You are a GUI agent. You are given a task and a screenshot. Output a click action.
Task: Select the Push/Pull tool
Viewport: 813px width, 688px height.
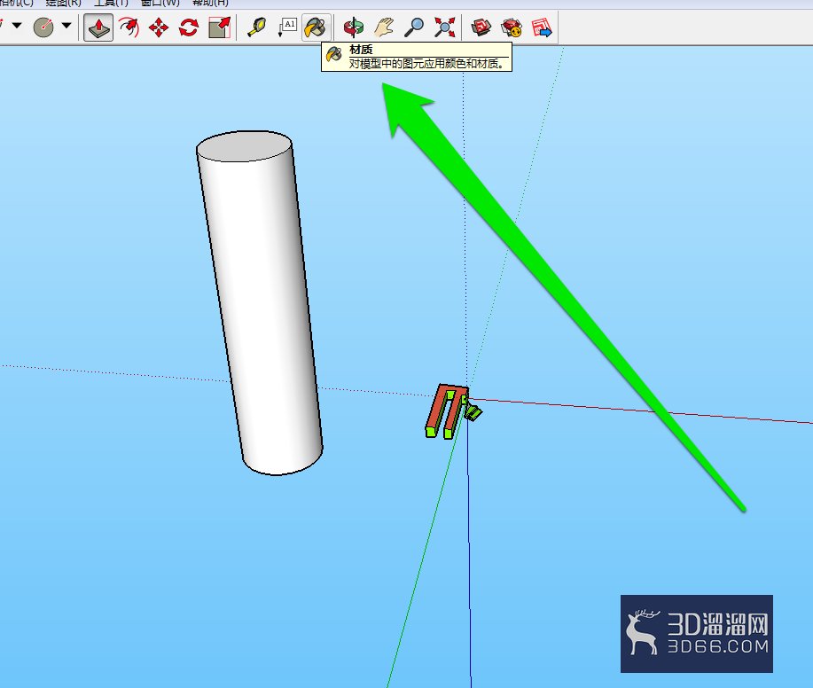click(98, 27)
